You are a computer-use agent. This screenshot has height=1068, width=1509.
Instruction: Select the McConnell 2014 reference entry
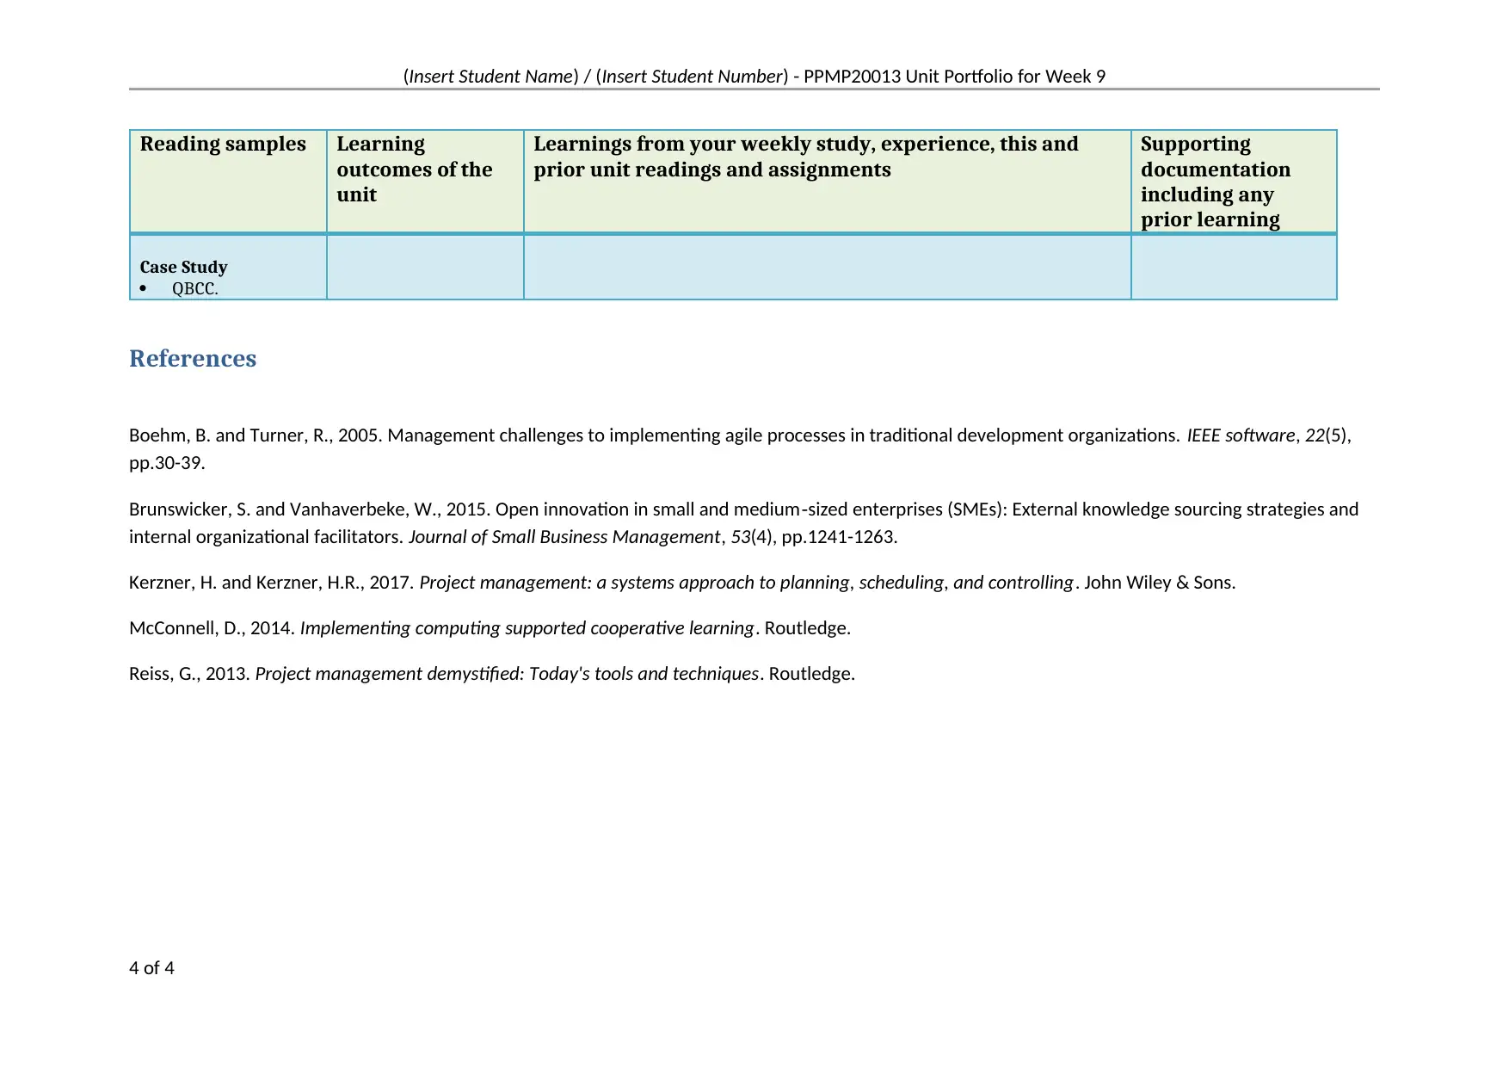pyautogui.click(x=490, y=628)
